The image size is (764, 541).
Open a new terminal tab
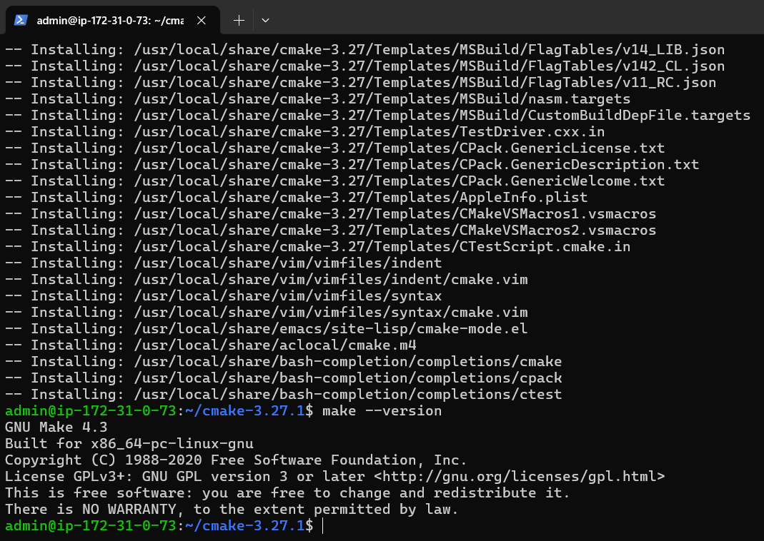coord(239,20)
